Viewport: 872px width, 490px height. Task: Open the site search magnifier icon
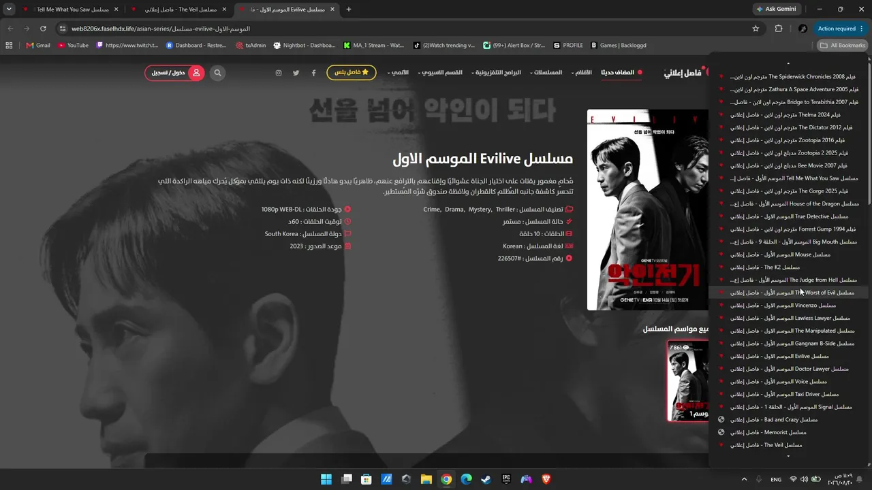tap(217, 73)
